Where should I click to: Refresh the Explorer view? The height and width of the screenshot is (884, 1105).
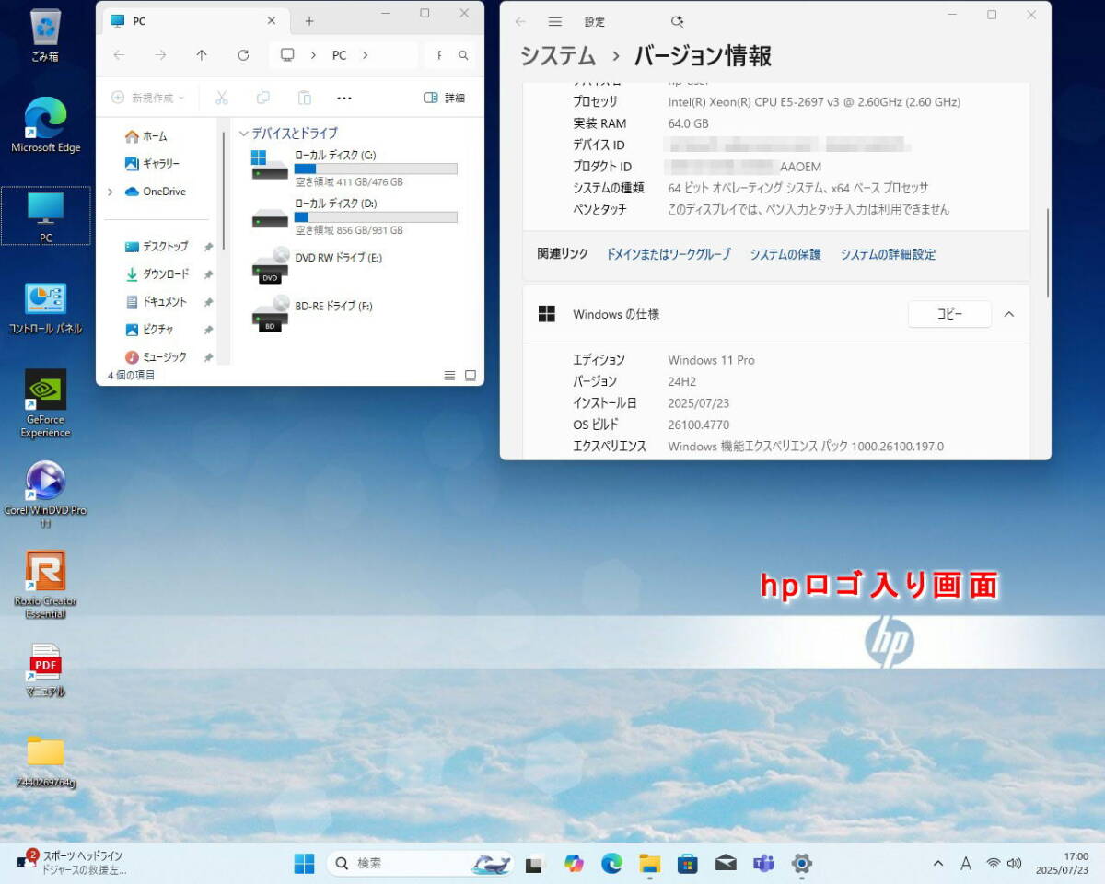243,55
